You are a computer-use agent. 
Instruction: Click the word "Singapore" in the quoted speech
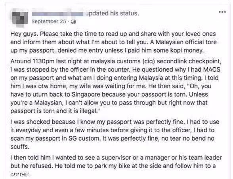[86, 95]
